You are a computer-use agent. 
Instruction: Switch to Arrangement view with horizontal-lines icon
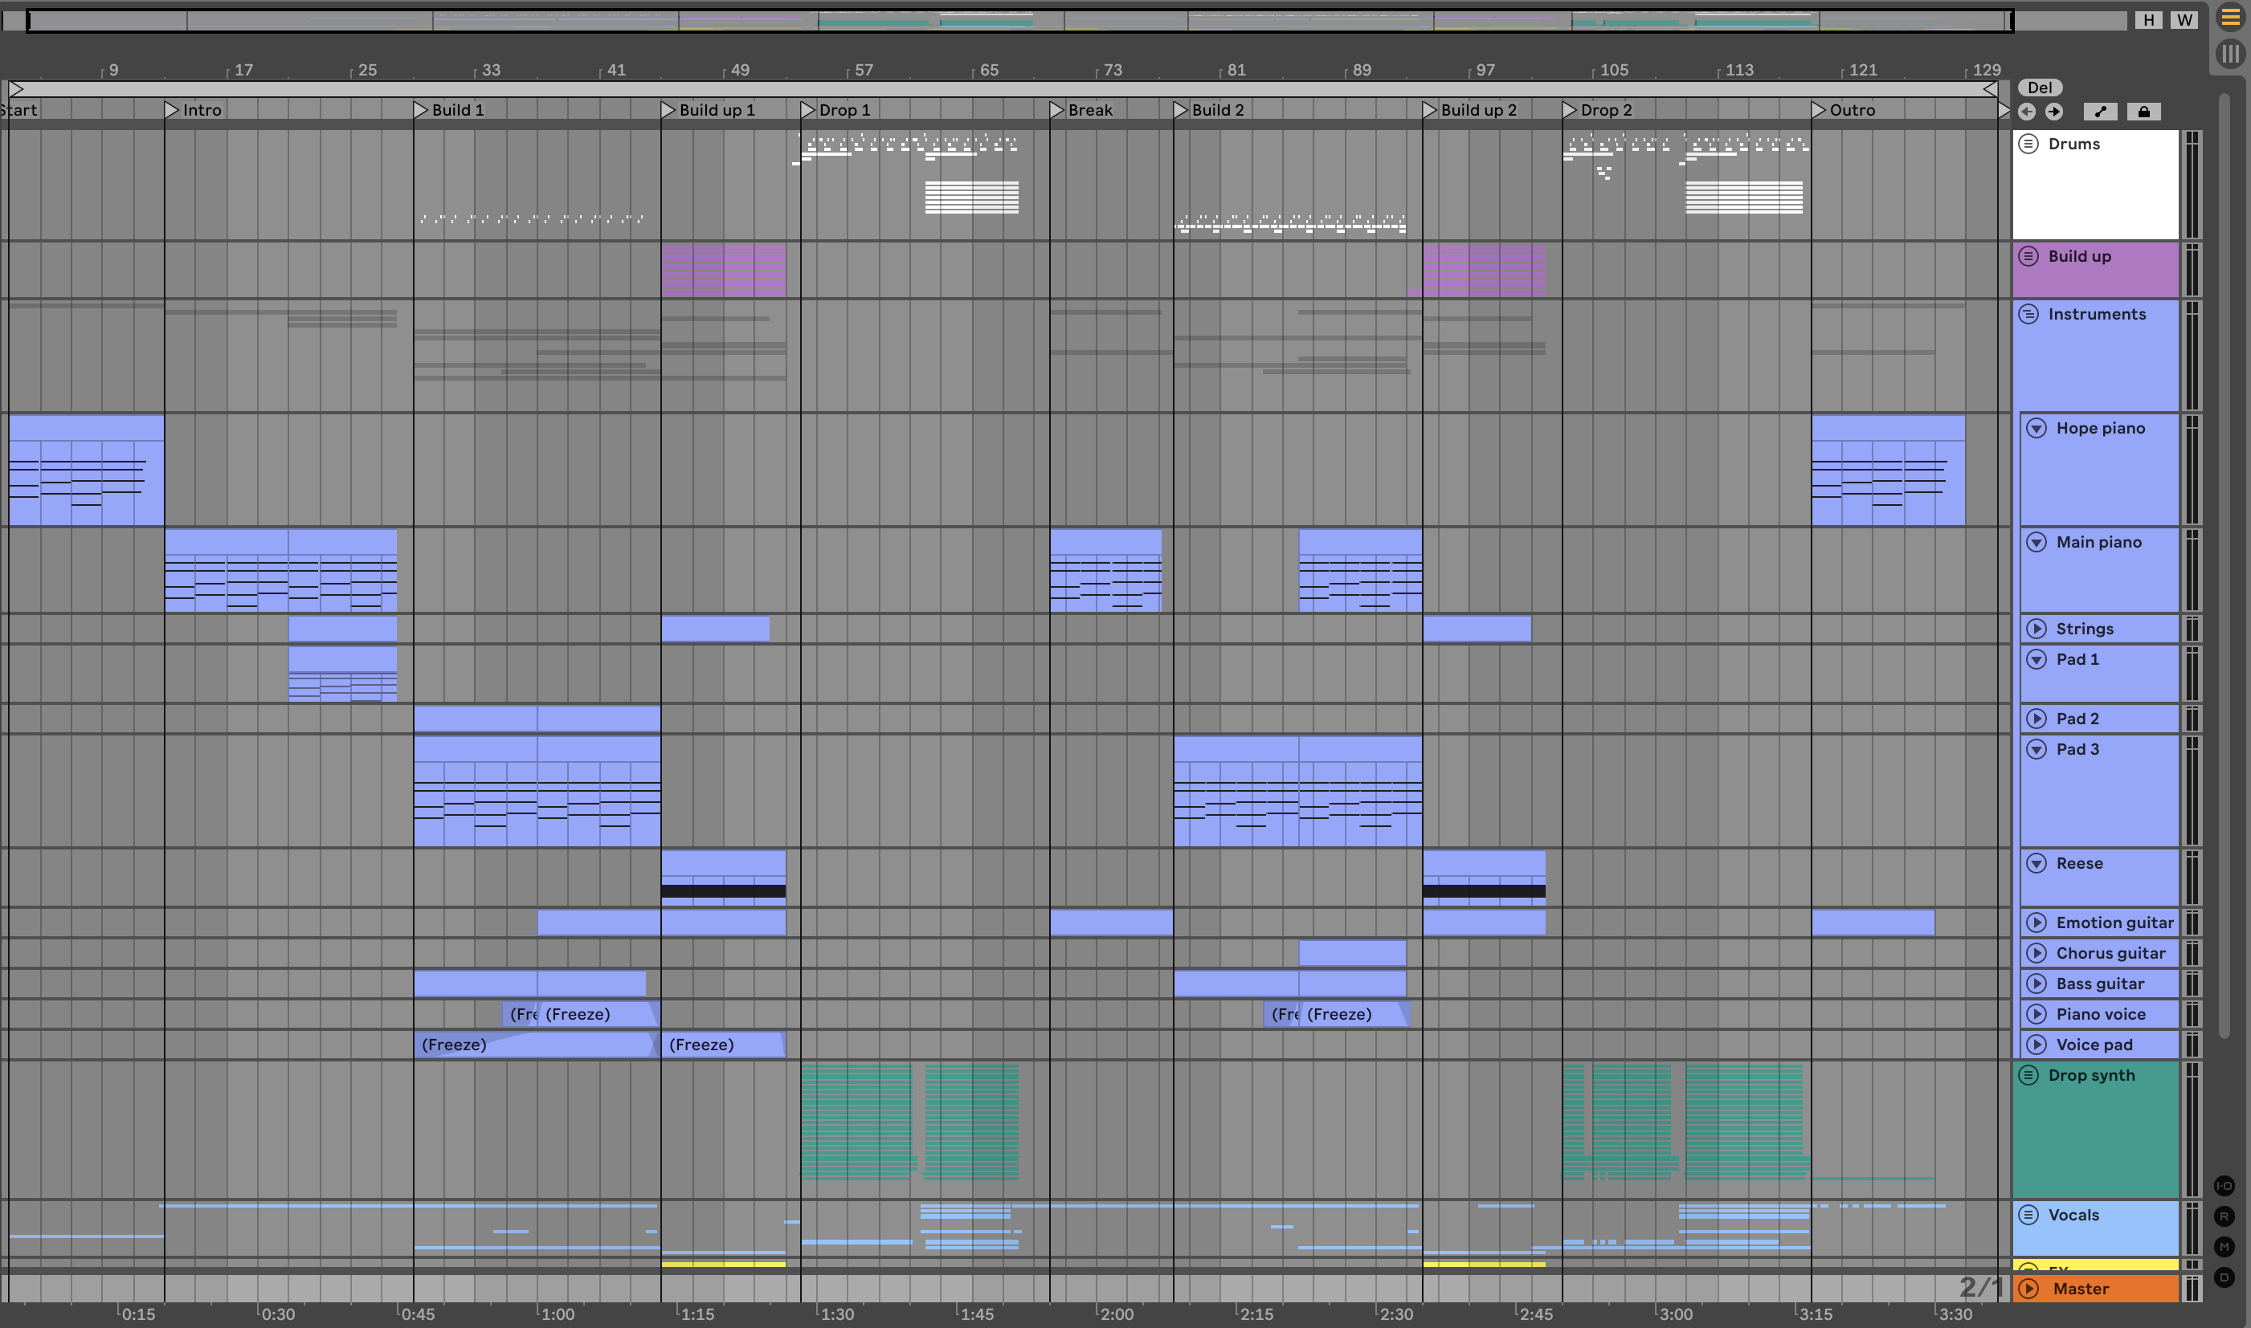[2229, 18]
